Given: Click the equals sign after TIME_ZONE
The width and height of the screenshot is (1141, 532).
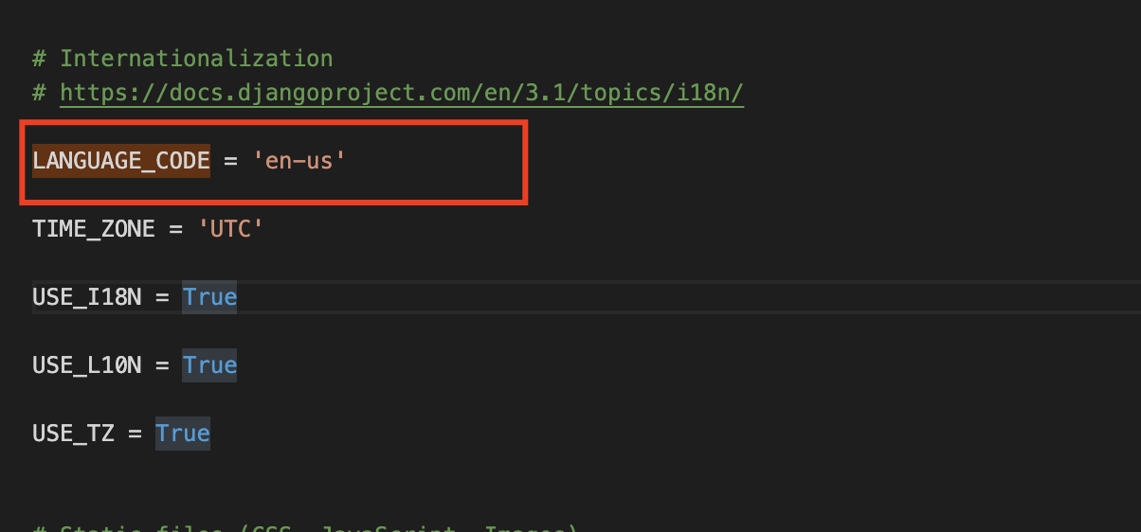Looking at the screenshot, I should coord(175,229).
